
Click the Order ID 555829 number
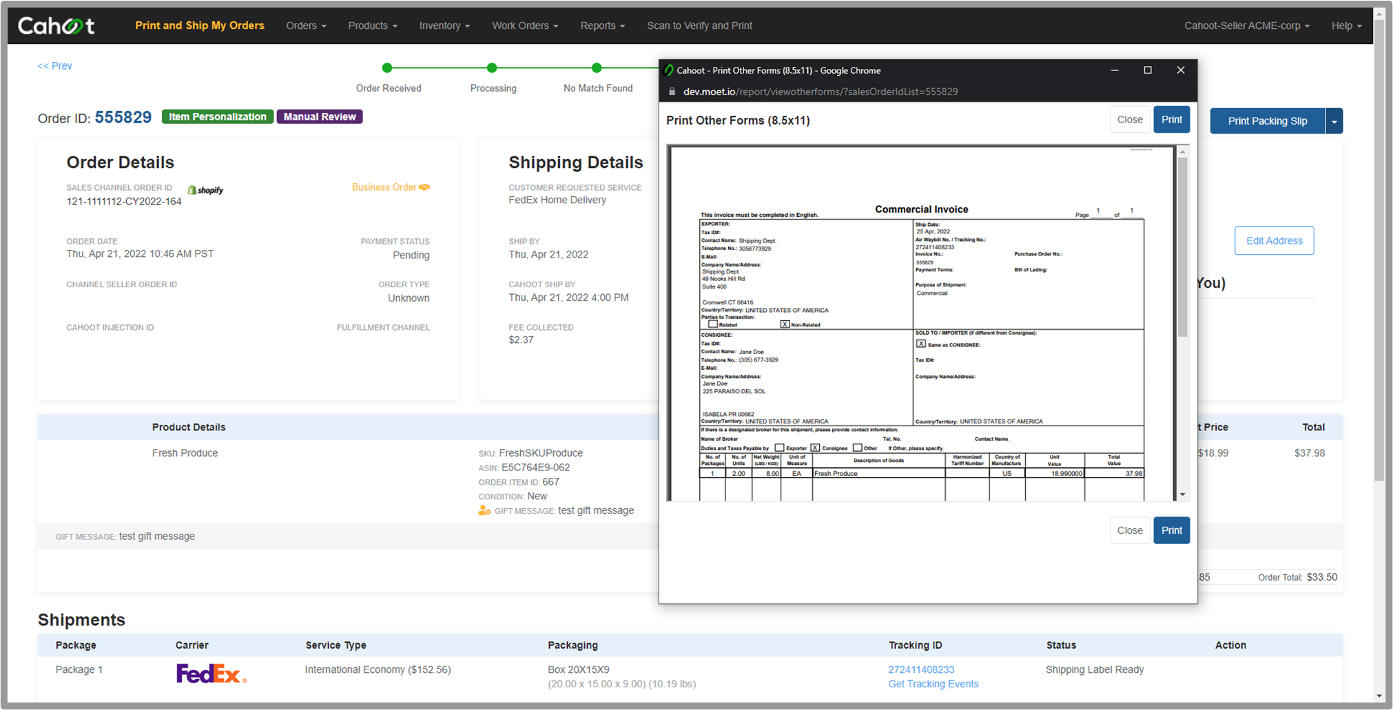[x=123, y=118]
